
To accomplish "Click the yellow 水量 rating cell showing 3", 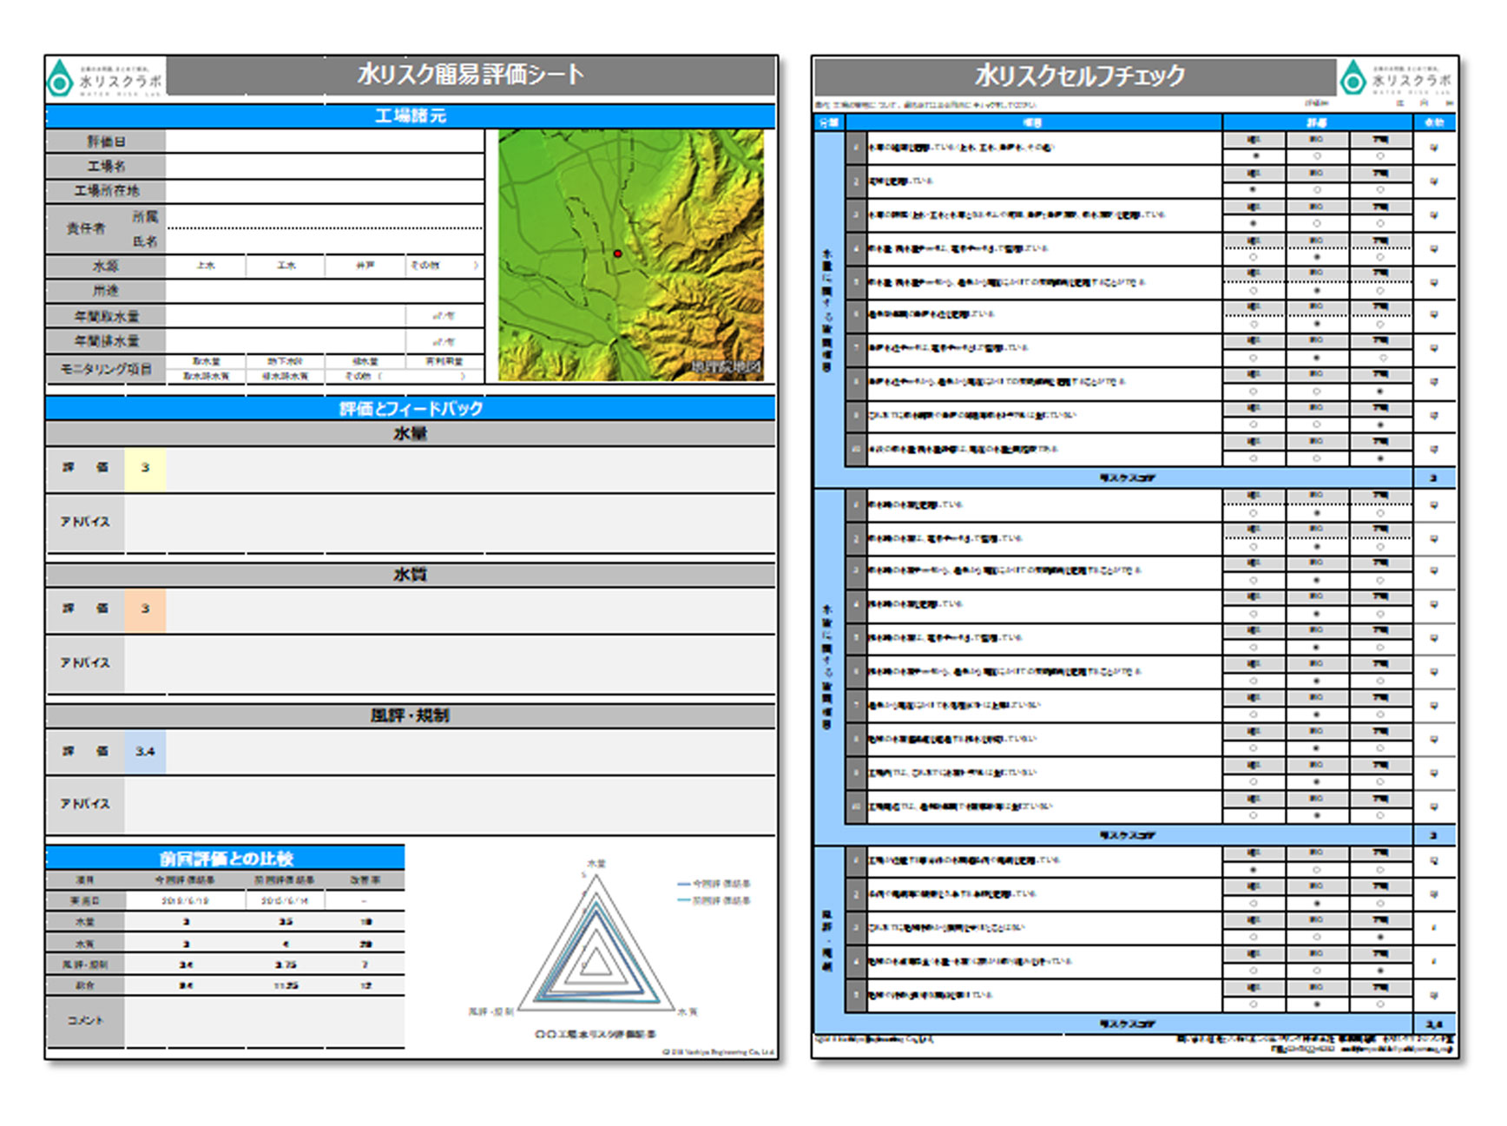I will pos(145,468).
